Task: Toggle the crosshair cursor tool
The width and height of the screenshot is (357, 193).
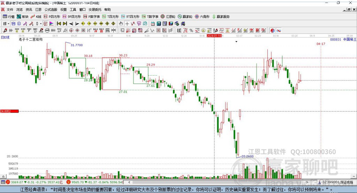Action: 127,24
